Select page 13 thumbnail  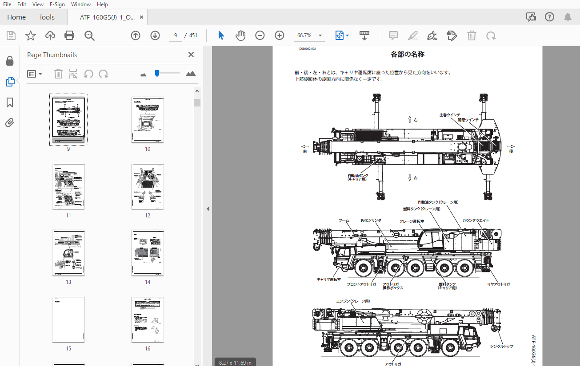click(x=68, y=253)
